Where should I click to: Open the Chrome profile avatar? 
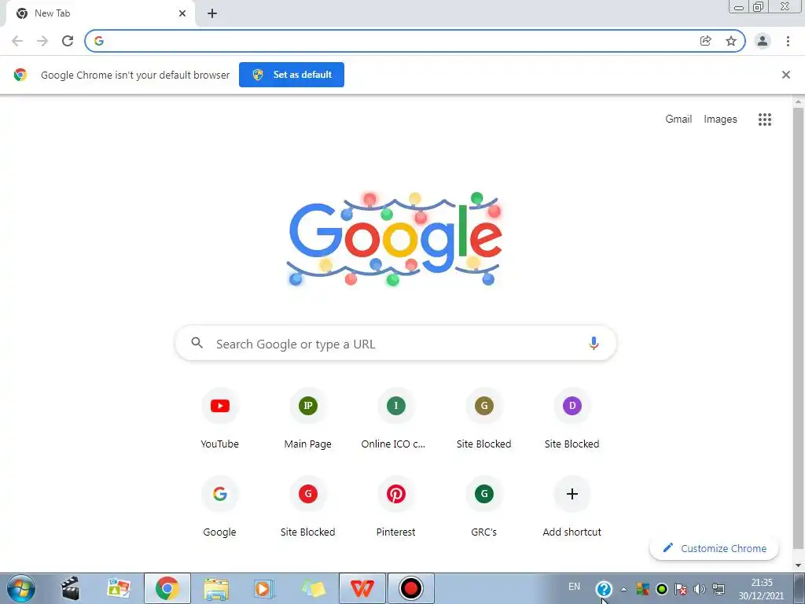[x=763, y=41]
